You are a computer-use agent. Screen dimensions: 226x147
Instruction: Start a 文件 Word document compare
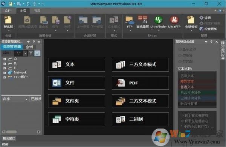(x=76, y=83)
